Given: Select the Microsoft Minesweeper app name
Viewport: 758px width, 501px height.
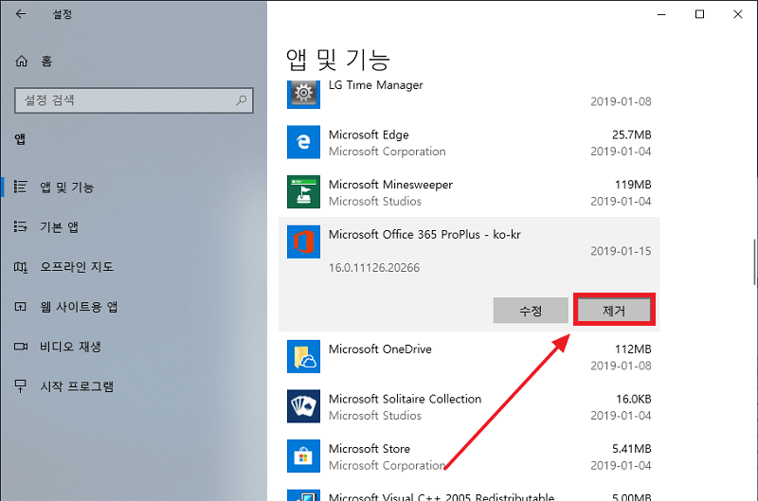Looking at the screenshot, I should (390, 185).
